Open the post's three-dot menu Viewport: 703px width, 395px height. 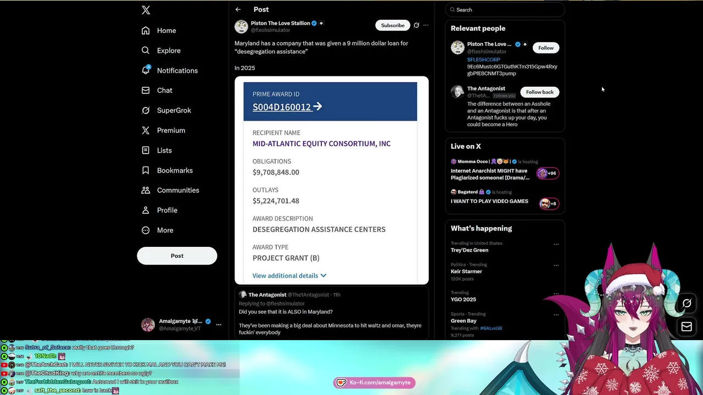(x=426, y=25)
